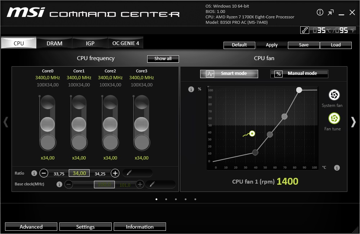Click the Base clock value field

click(104, 184)
